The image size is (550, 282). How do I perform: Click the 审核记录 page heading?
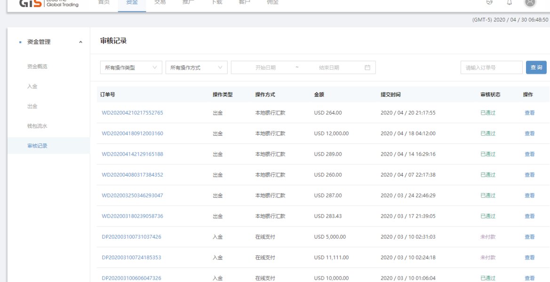(x=113, y=40)
